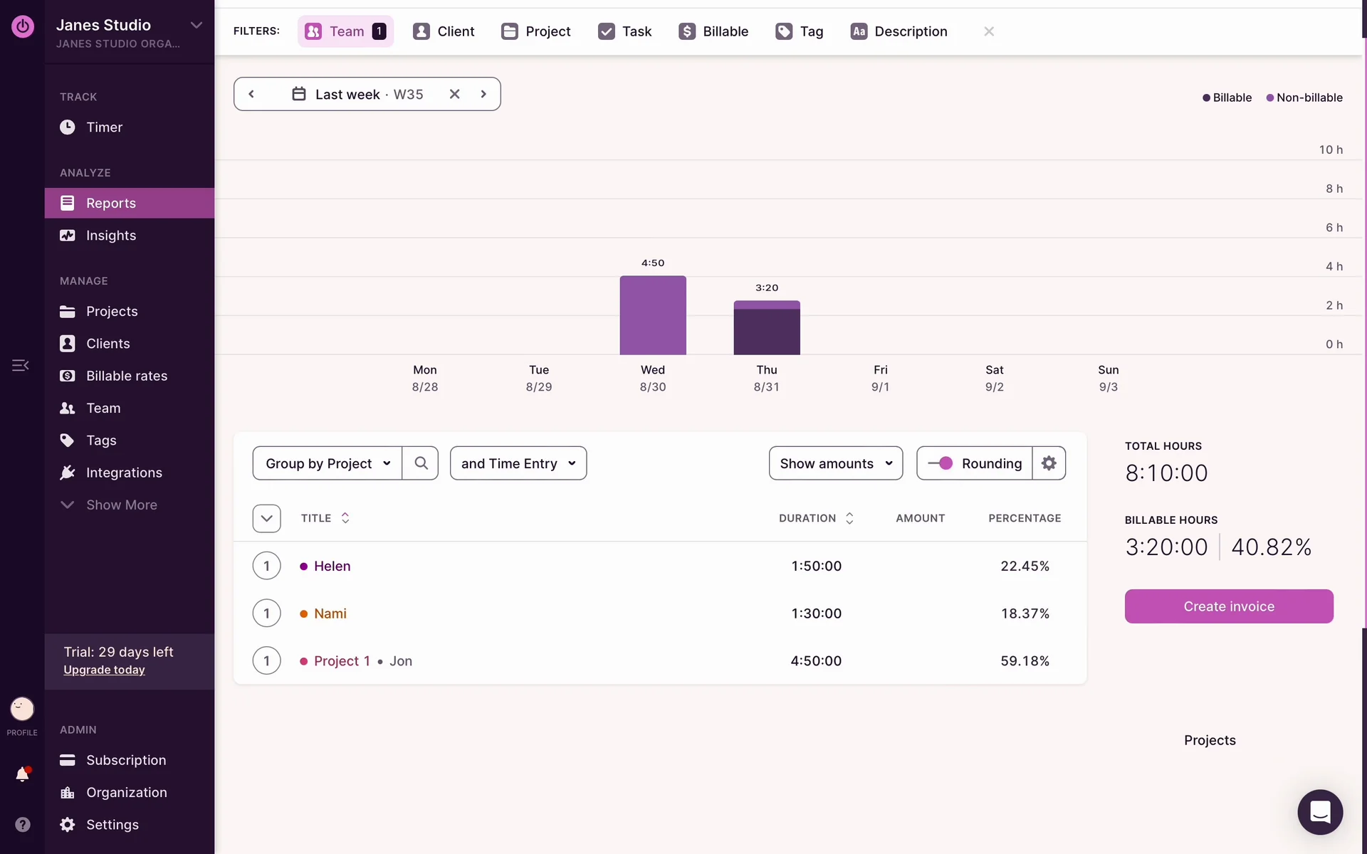Open Insights in the sidebar
This screenshot has width=1367, height=854.
tap(111, 236)
